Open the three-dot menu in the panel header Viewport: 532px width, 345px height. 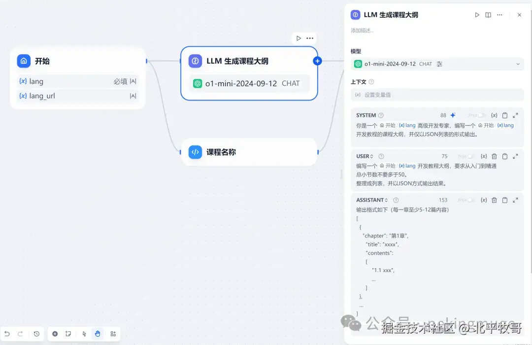pos(499,15)
